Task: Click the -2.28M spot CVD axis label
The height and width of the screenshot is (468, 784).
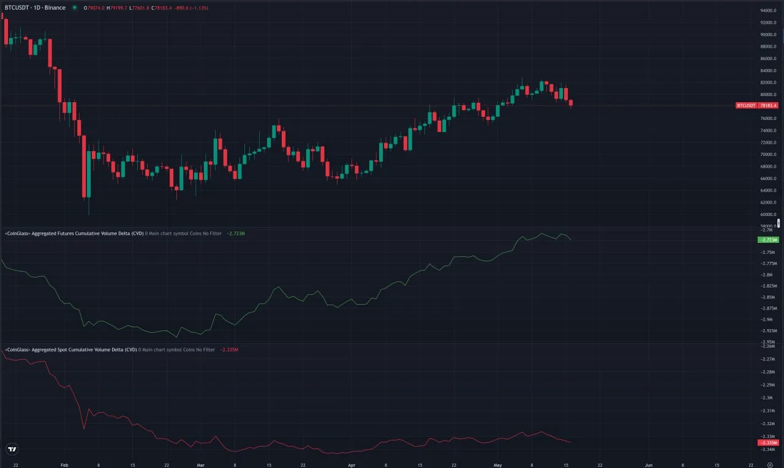Action: tap(768, 372)
